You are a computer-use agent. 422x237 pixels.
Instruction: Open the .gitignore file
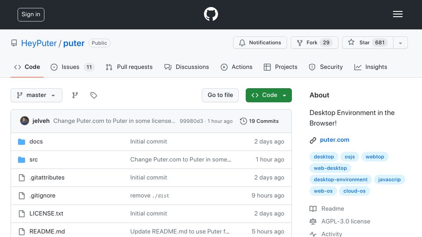(42, 196)
